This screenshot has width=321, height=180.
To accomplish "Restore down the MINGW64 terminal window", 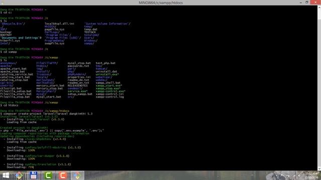I will coord(306,2).
